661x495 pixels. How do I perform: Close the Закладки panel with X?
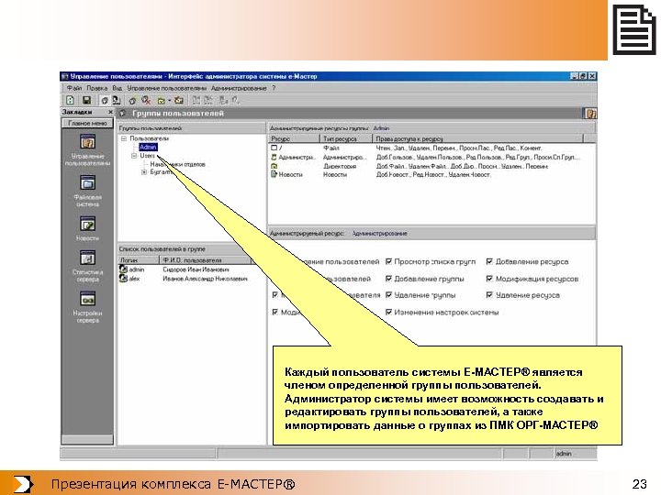110,112
